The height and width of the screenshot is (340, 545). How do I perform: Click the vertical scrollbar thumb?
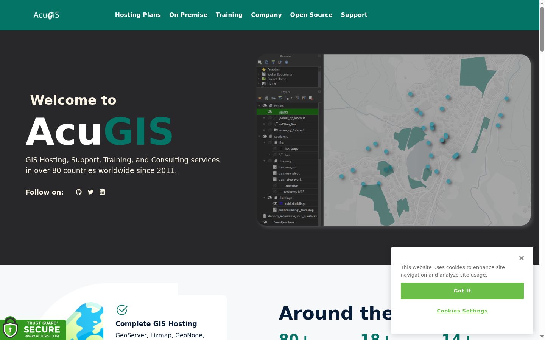(542, 29)
